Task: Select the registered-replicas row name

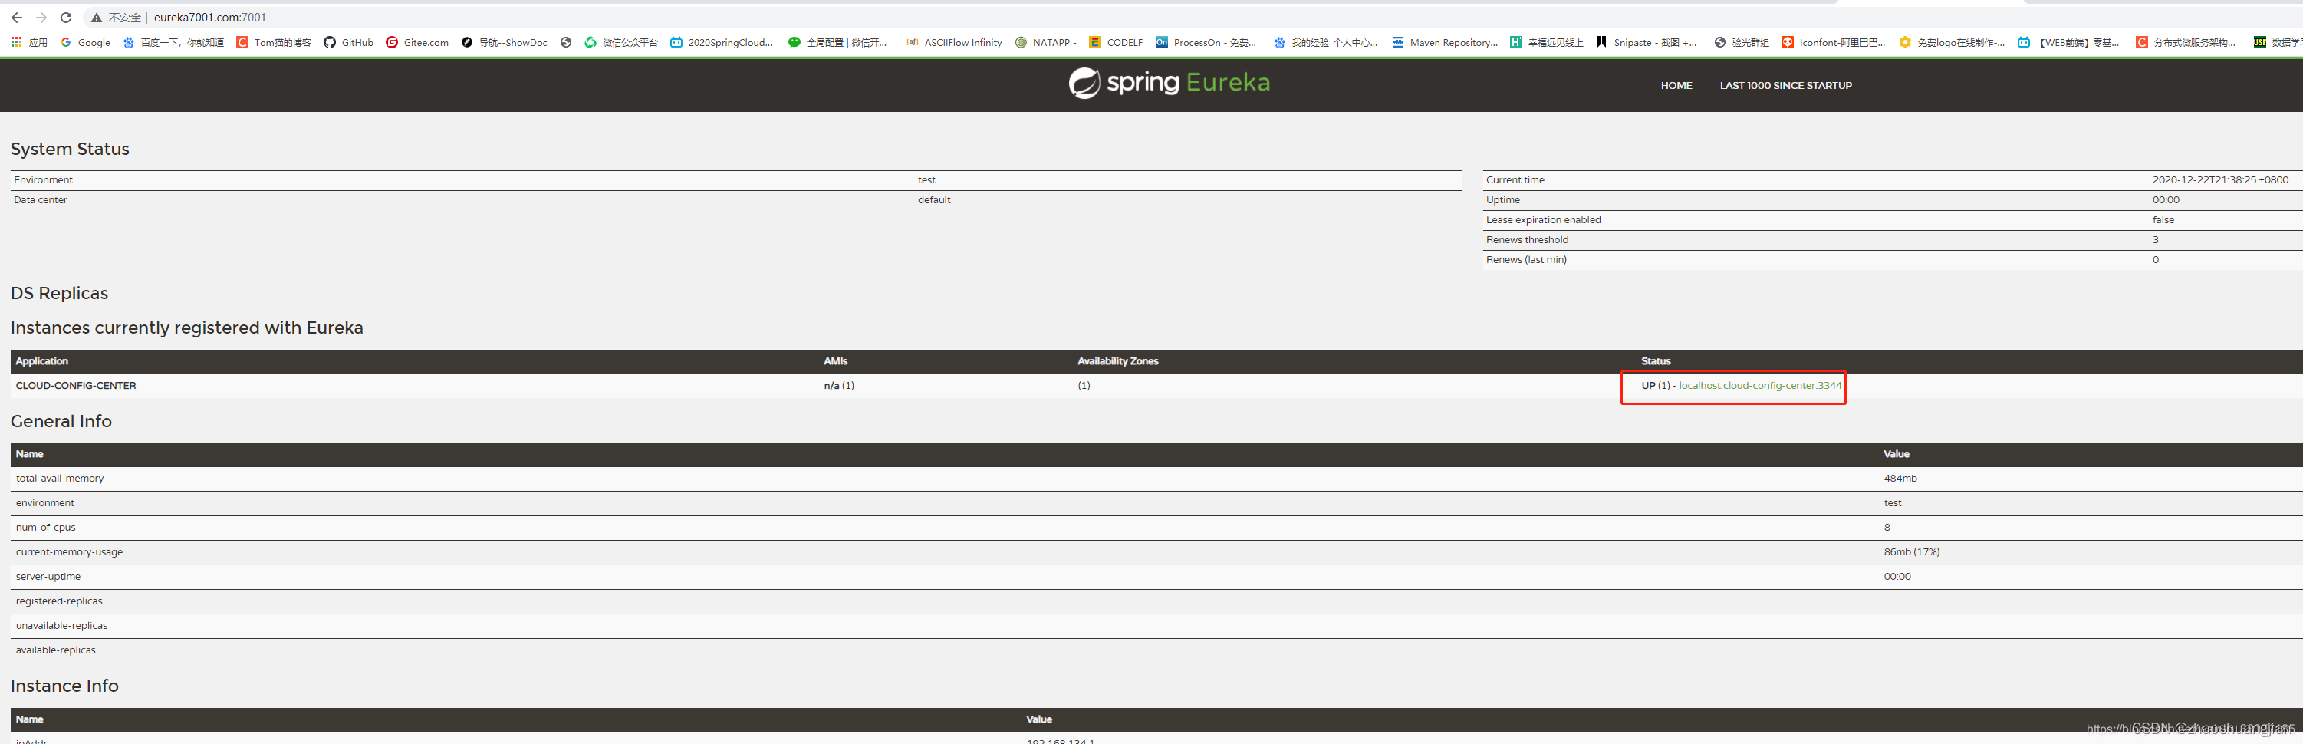Action: 59,601
